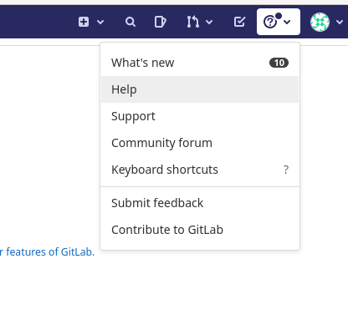
Task: Click the help question mark icon
Action: (x=270, y=22)
